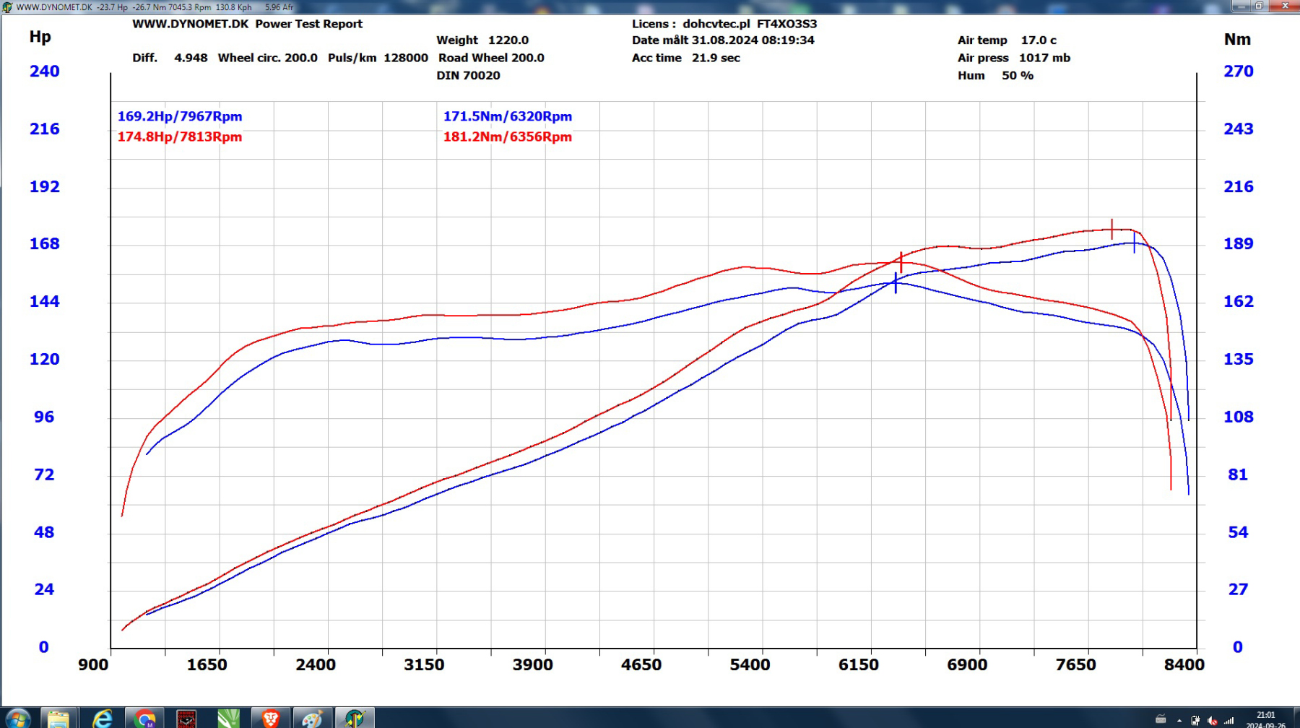This screenshot has height=728, width=1300.
Task: Open the on-screen keyboard tray icon
Action: coord(1161,719)
